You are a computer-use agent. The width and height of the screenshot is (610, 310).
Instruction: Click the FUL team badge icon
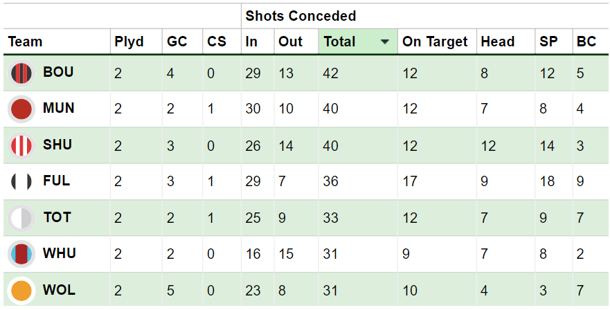[21, 181]
